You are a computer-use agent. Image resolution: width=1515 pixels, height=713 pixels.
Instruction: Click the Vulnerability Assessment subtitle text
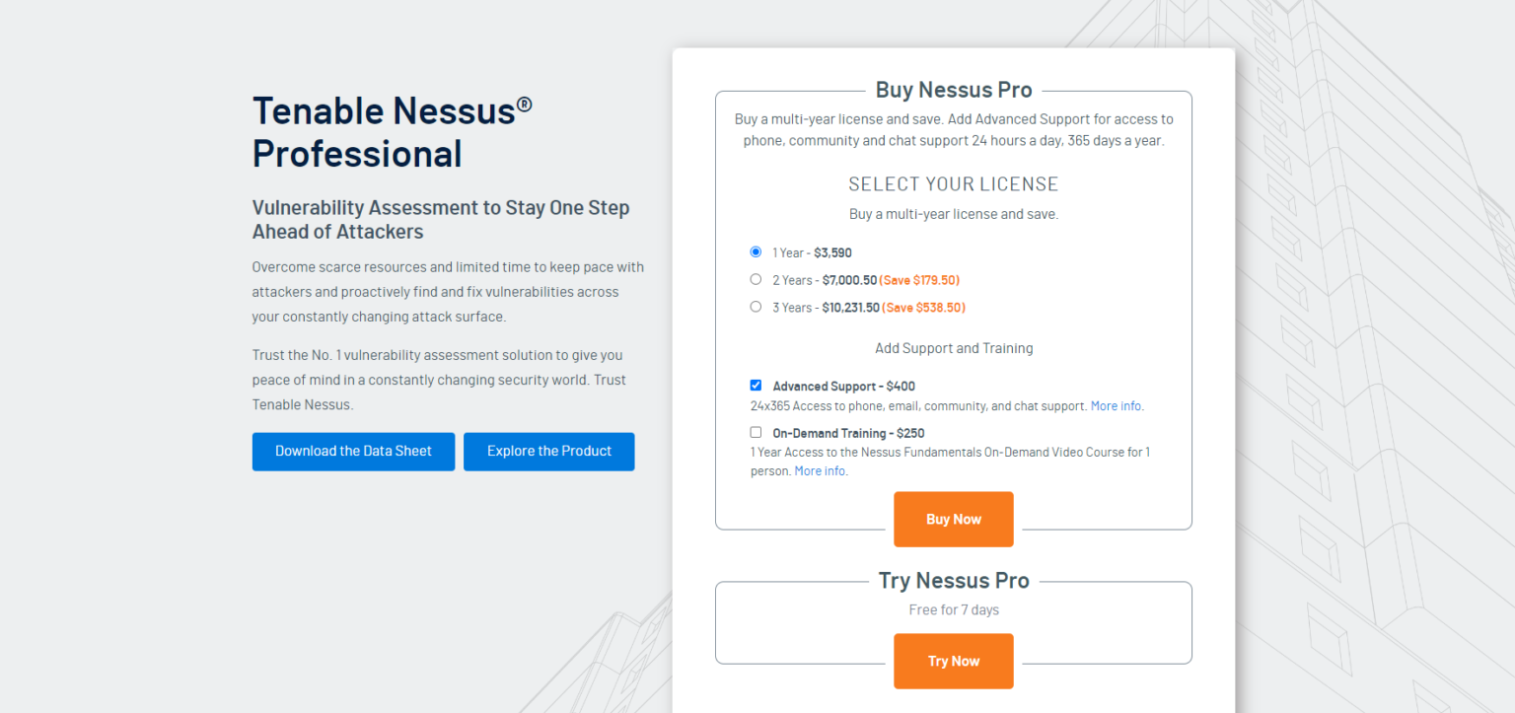coord(441,219)
